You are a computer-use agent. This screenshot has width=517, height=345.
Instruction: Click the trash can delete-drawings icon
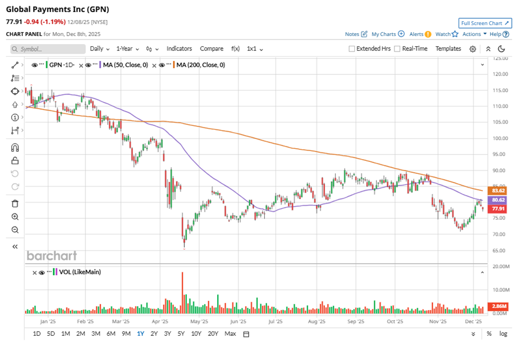[x=15, y=203]
